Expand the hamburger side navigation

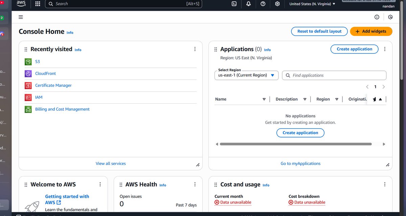[21, 17]
